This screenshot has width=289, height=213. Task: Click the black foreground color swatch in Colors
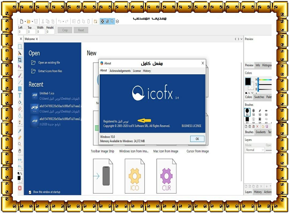tap(248, 81)
